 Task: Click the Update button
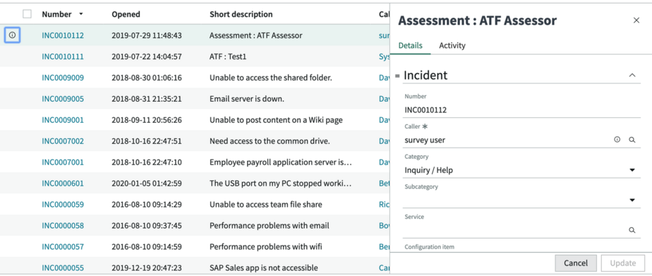(623, 263)
